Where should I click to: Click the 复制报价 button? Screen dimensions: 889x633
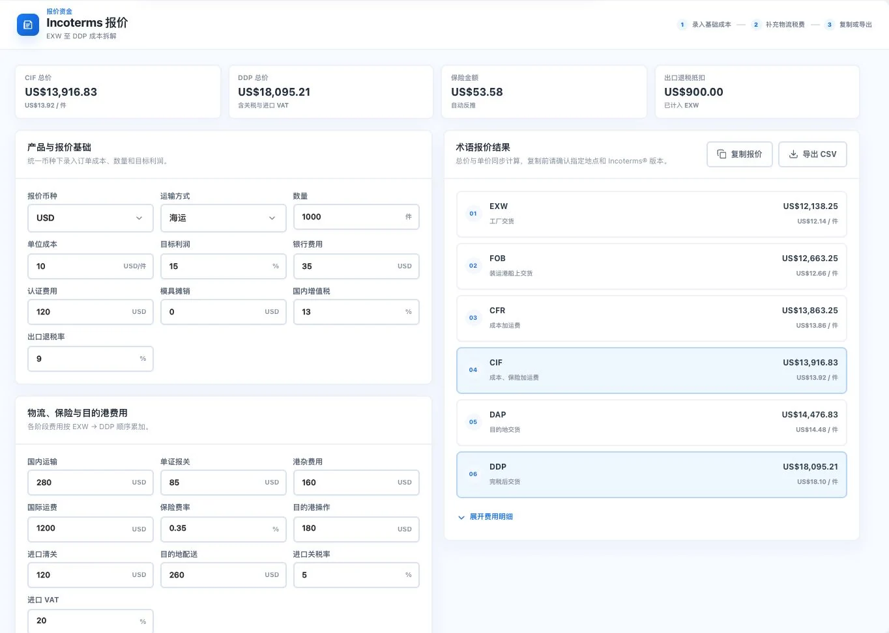tap(740, 154)
